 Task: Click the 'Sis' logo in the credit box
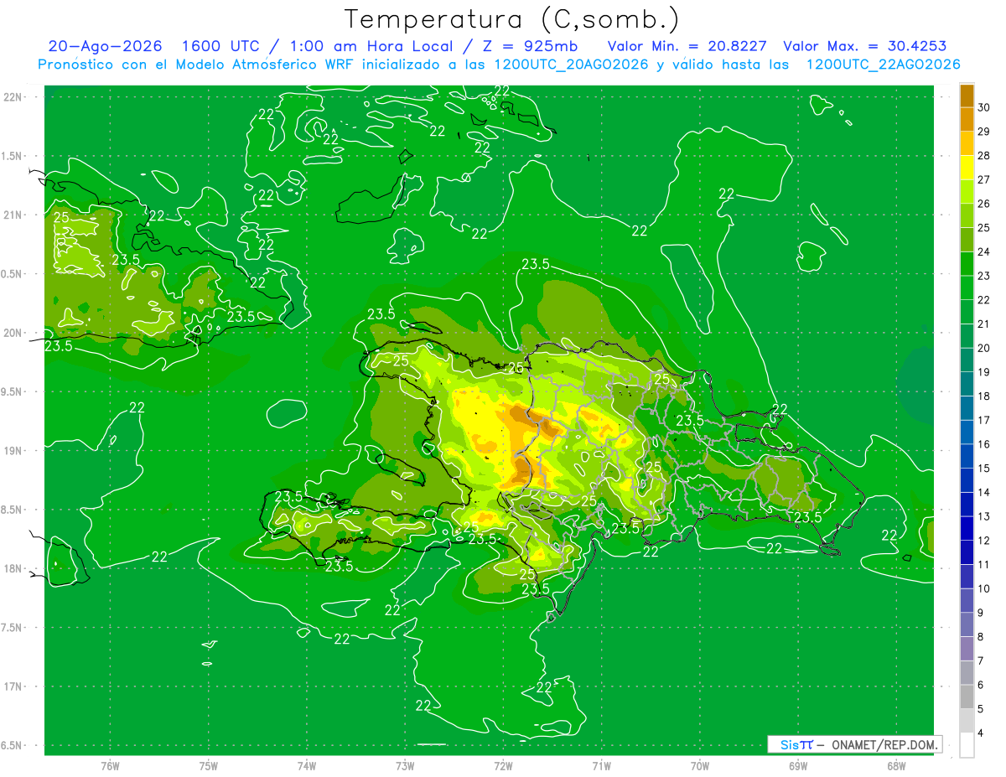point(788,744)
